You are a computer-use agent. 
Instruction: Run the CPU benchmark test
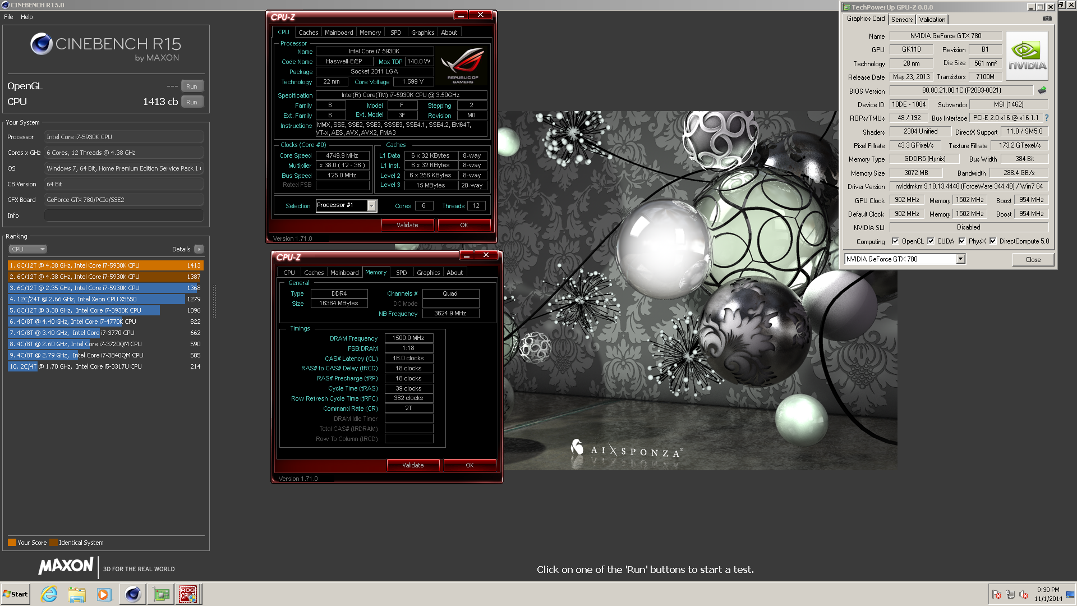click(x=192, y=102)
